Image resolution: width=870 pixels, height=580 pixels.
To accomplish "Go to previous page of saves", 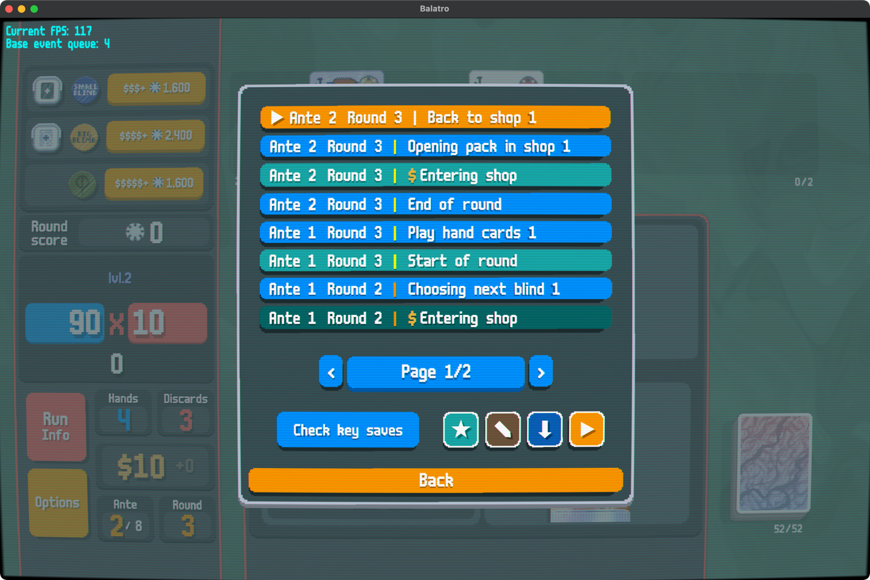I will (x=330, y=373).
